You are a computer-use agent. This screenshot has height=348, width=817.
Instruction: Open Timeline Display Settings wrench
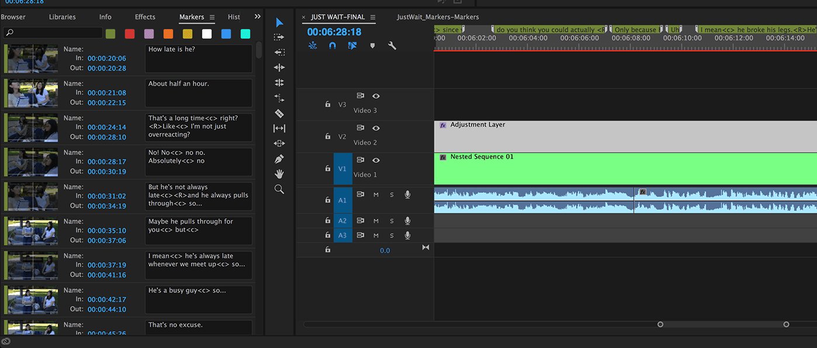(x=392, y=46)
